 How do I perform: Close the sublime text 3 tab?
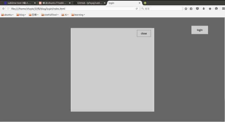click(35, 3)
